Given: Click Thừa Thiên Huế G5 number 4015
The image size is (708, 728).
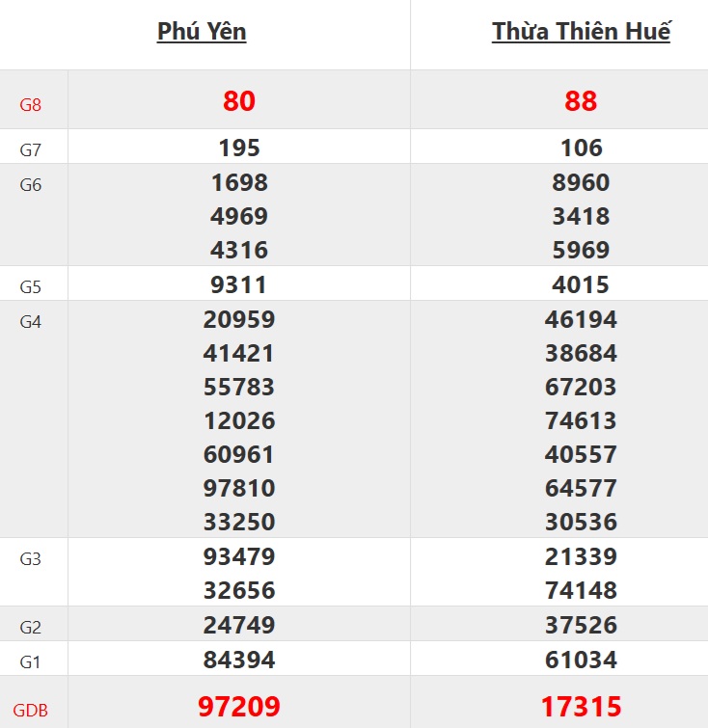Looking at the screenshot, I should pyautogui.click(x=581, y=285).
